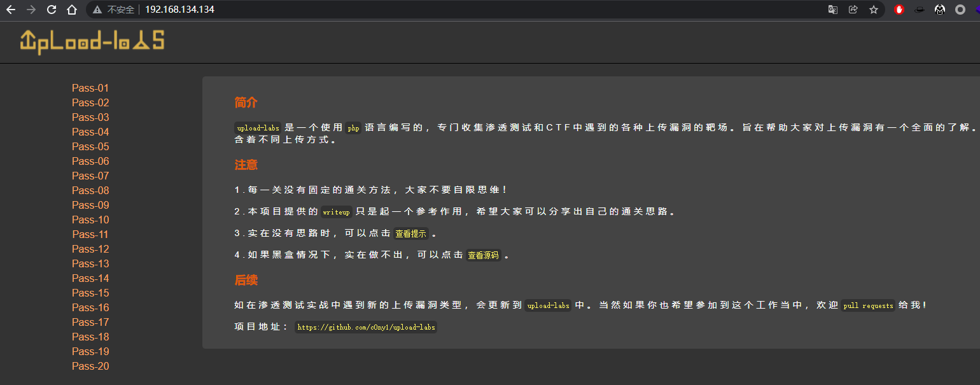Screen dimensions: 980x385
Task: Open Pass-12 in the sidebar
Action: pyautogui.click(x=90, y=249)
